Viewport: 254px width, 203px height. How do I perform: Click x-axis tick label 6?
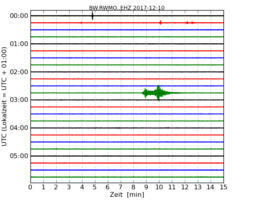coord(107,187)
